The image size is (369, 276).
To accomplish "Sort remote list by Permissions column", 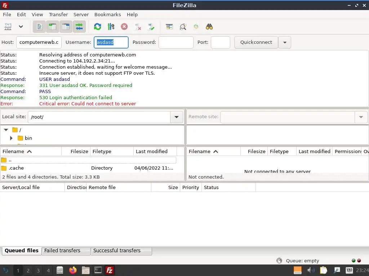I will (347, 151).
